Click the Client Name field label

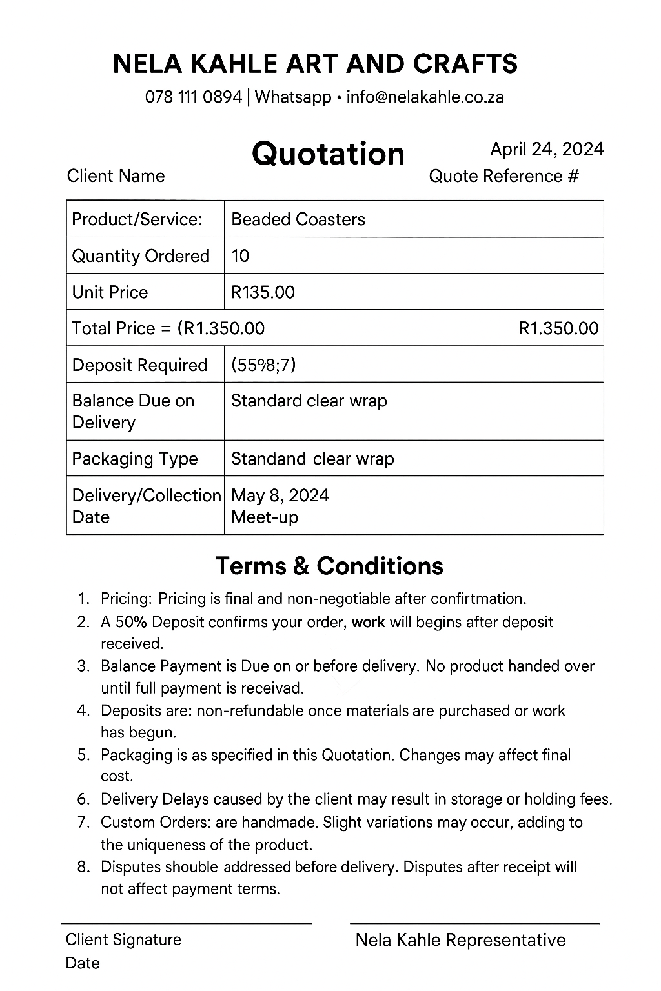[x=116, y=176]
